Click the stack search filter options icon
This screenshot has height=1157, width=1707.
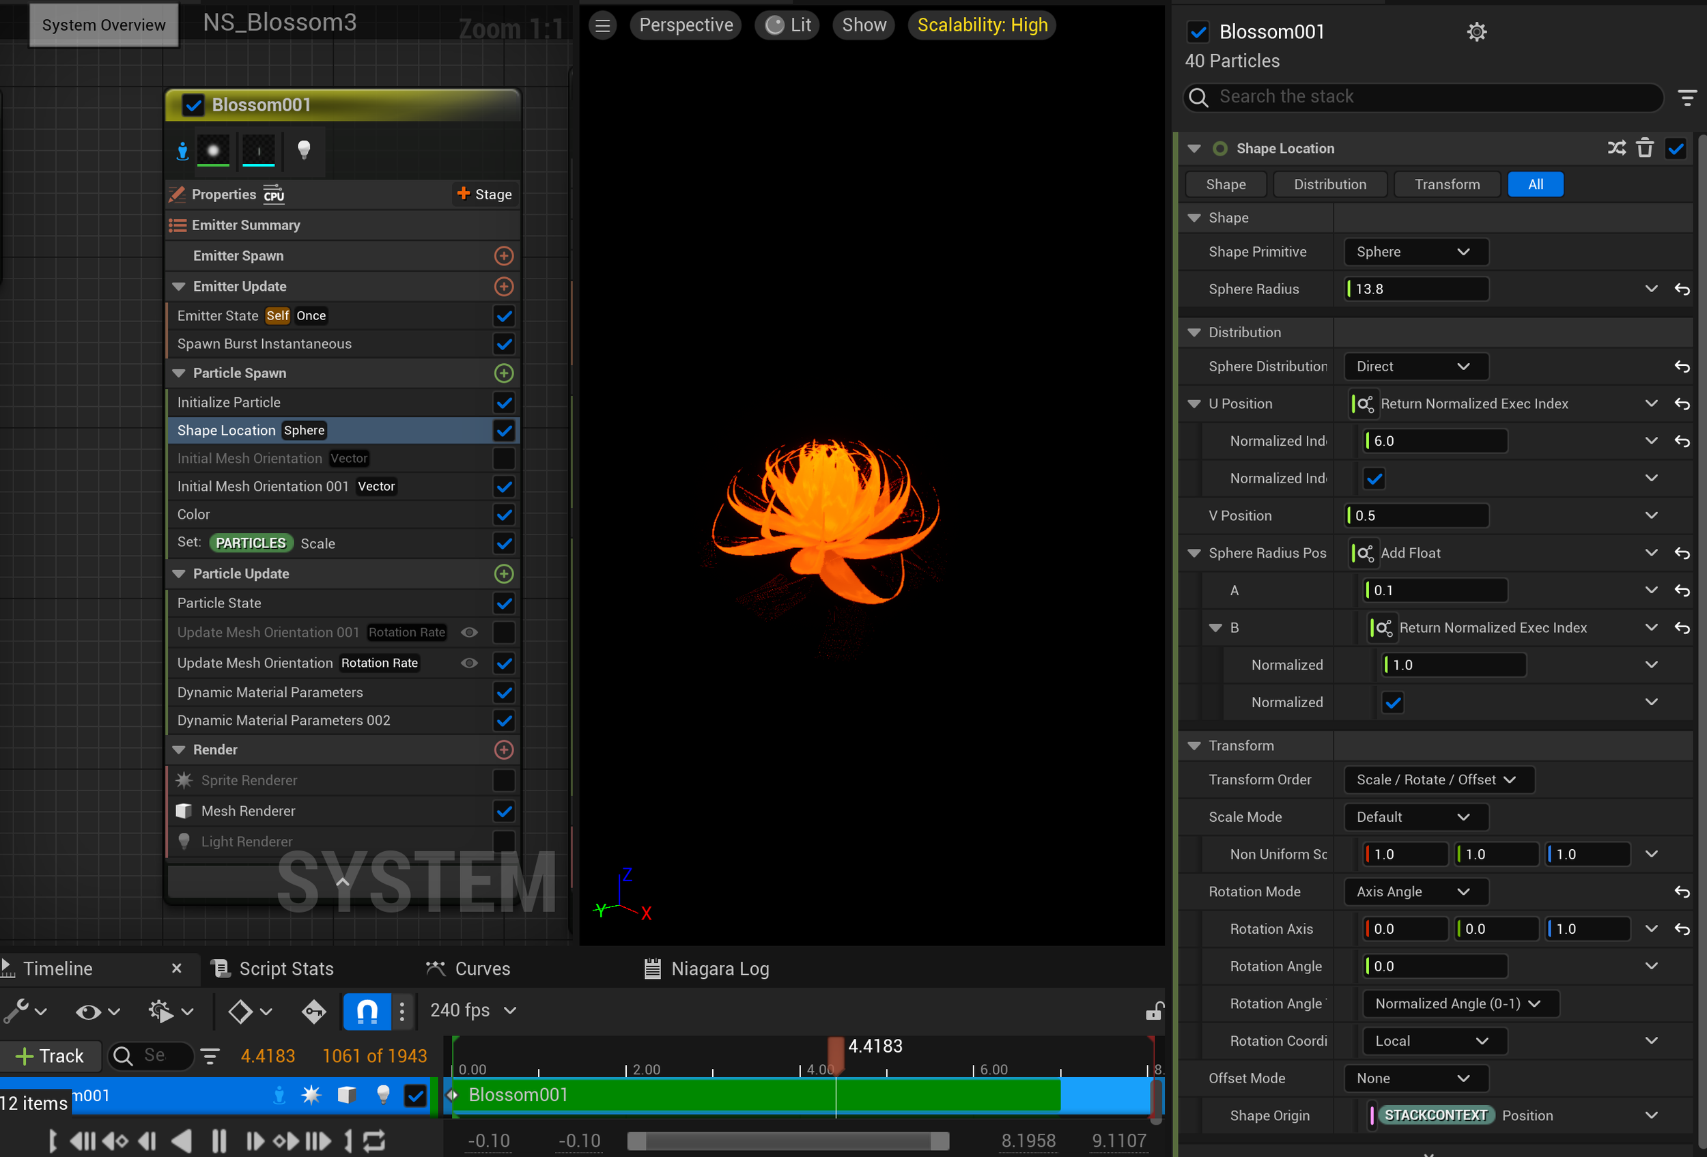(1687, 97)
